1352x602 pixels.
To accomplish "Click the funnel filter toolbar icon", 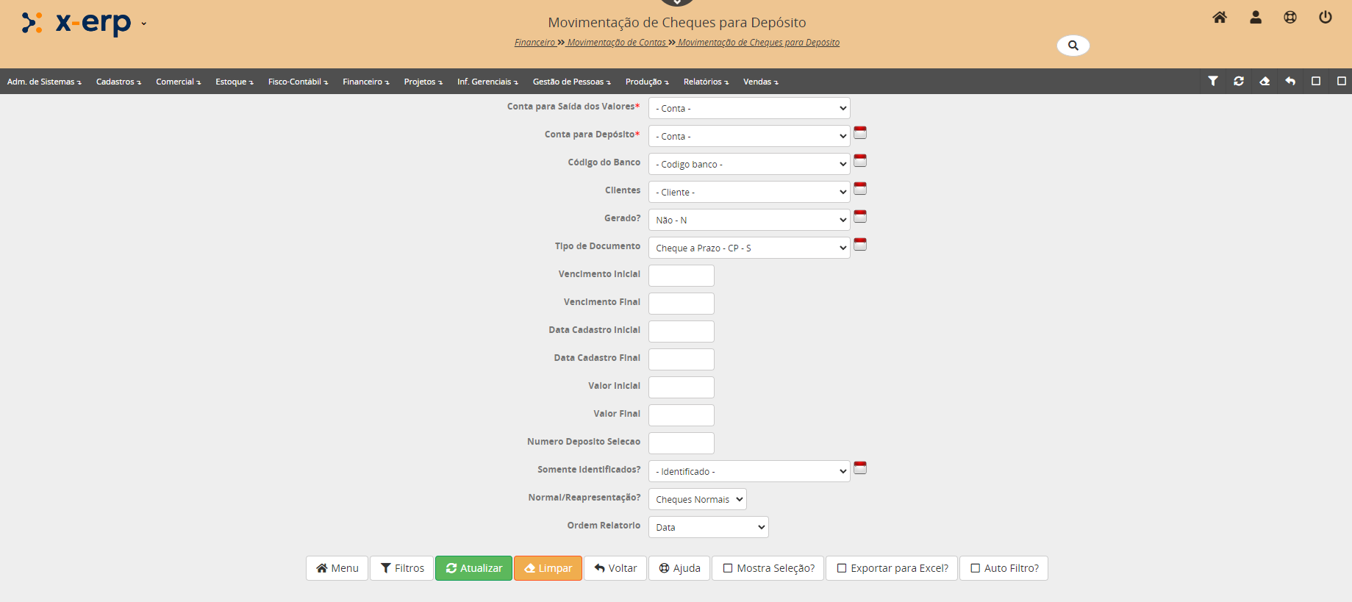I will (x=1213, y=82).
